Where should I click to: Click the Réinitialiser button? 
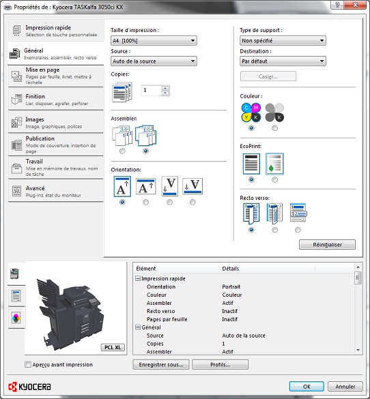(x=327, y=245)
